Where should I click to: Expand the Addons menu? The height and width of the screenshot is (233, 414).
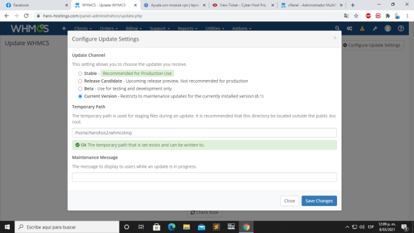coord(241,28)
